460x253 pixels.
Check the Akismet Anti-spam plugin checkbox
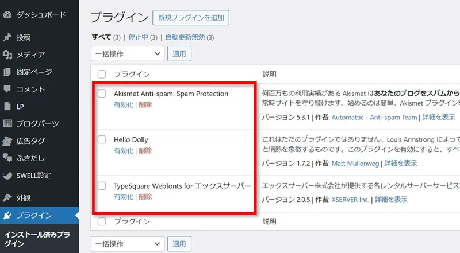click(x=102, y=94)
